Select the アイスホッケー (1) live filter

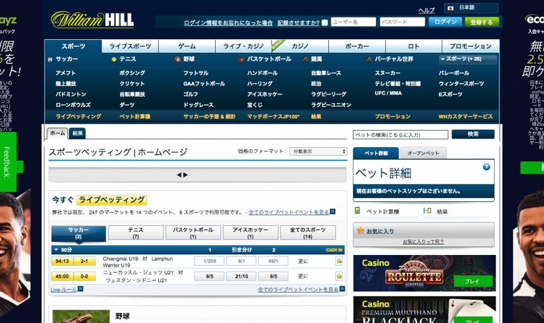[x=250, y=233]
